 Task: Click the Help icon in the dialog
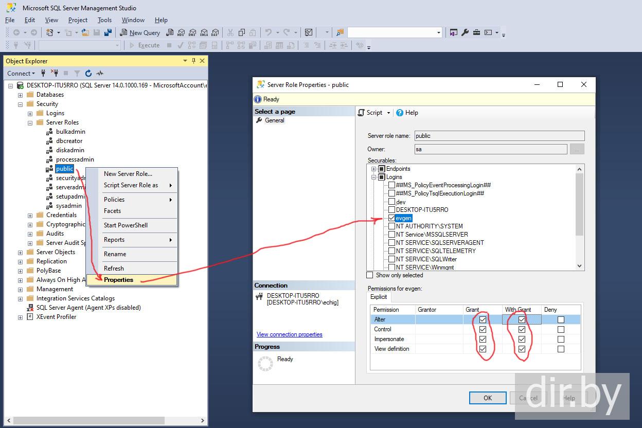pos(400,113)
